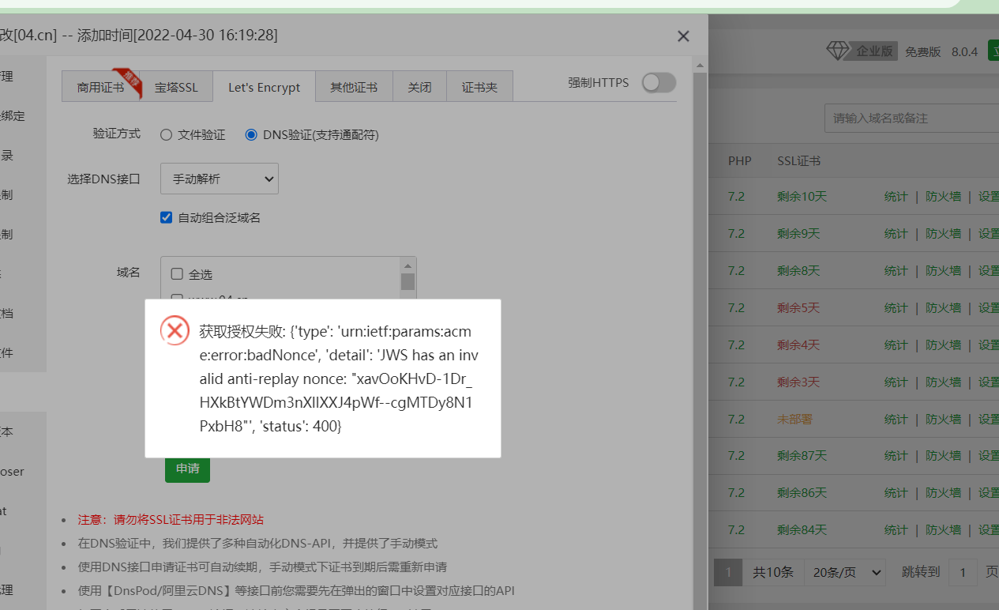Viewport: 999px width, 610px height.
Task: Open 防火墙 for the 未部署 row
Action: click(943, 419)
